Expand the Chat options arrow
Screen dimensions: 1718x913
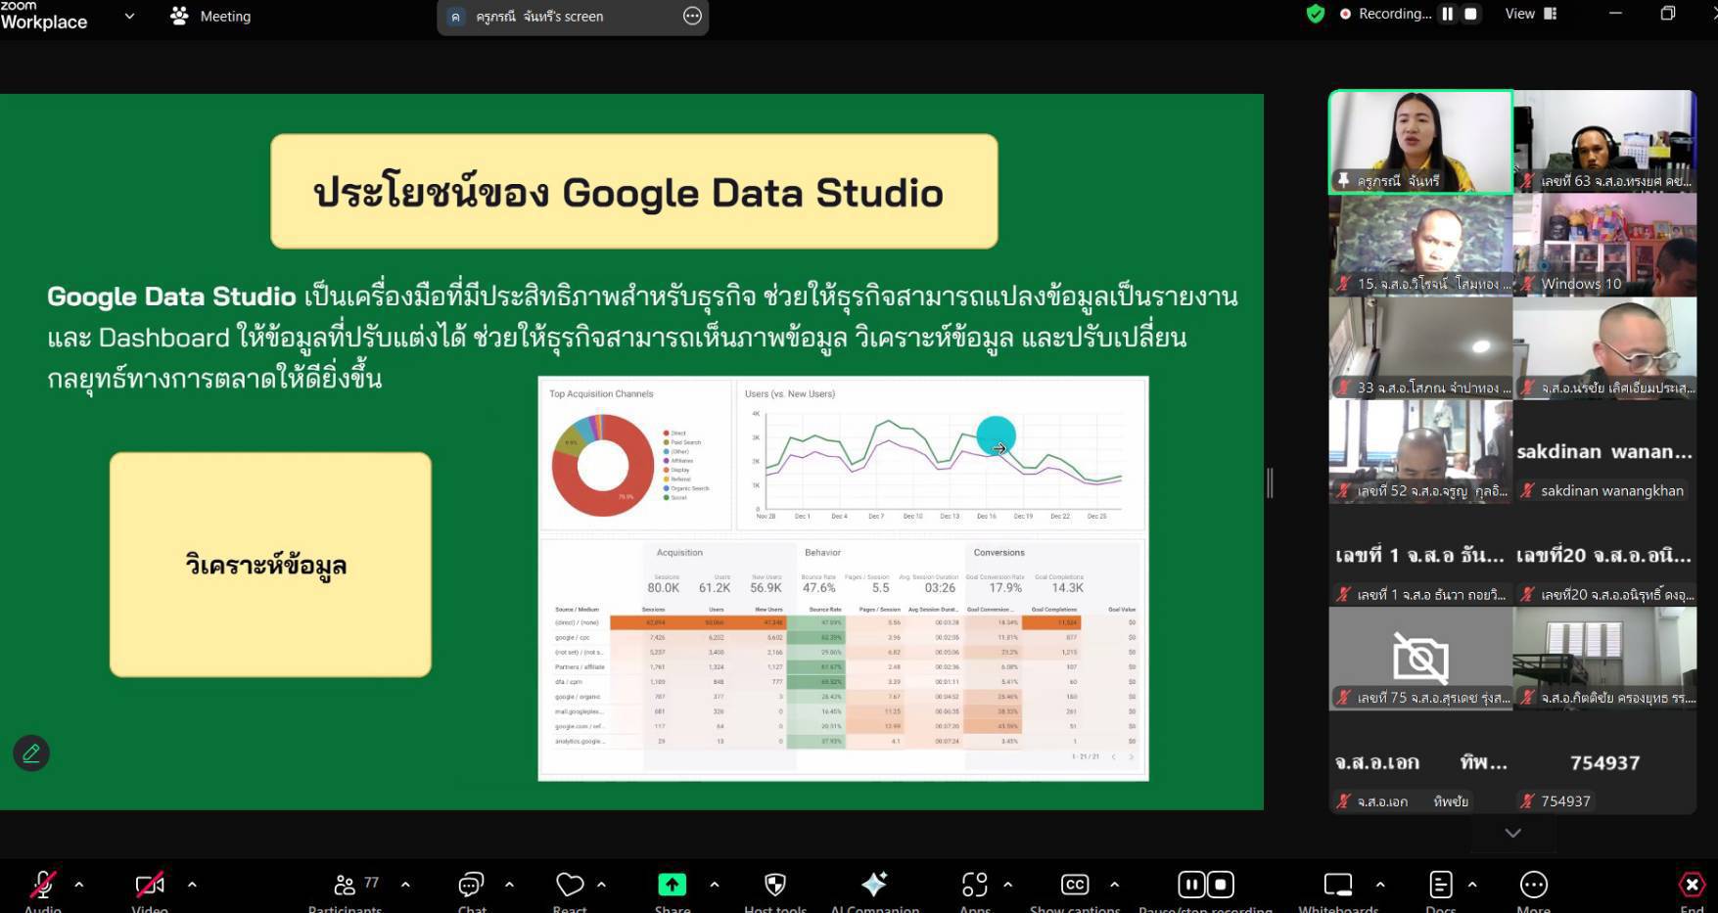pos(509,885)
